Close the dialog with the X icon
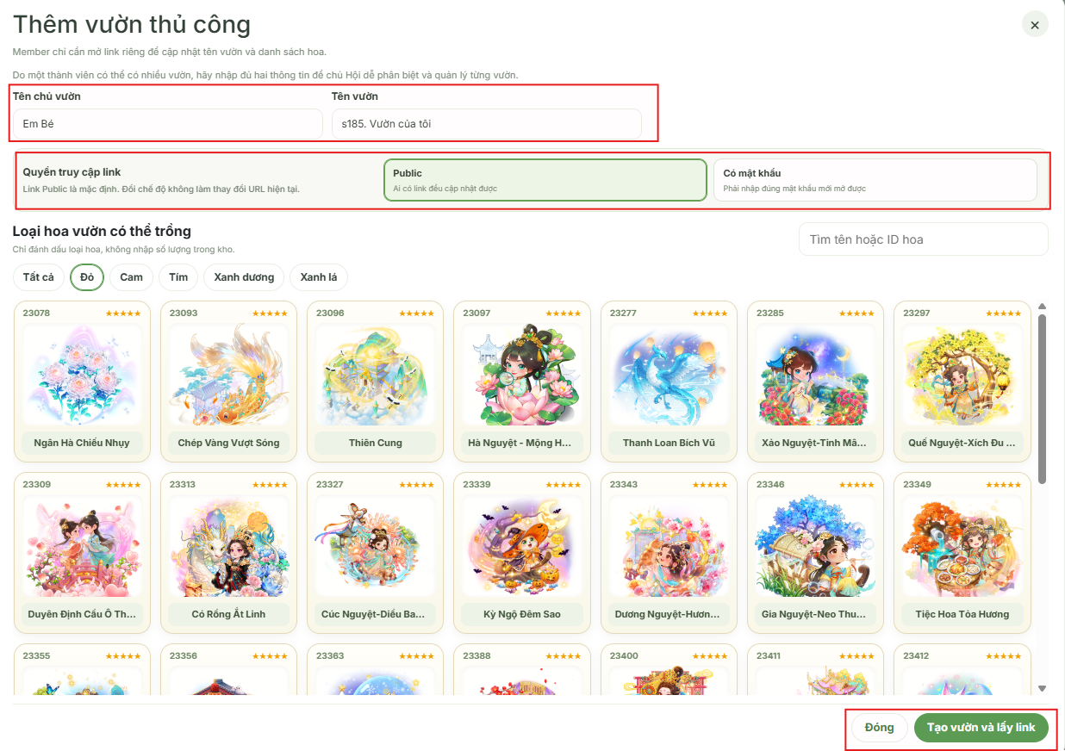This screenshot has width=1065, height=751. [1035, 25]
